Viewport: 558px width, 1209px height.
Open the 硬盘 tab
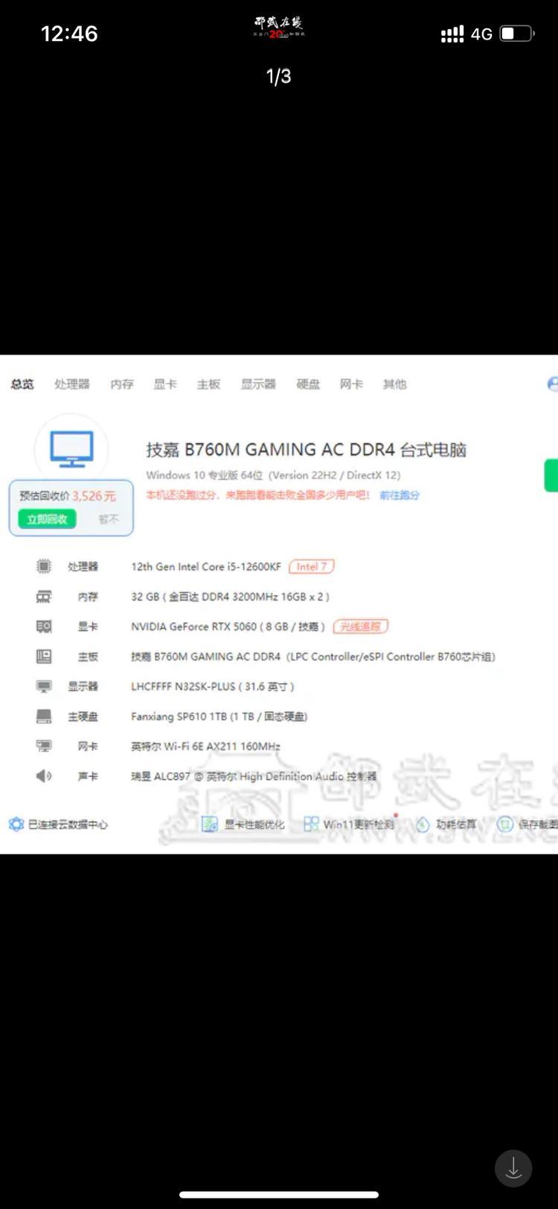308,384
